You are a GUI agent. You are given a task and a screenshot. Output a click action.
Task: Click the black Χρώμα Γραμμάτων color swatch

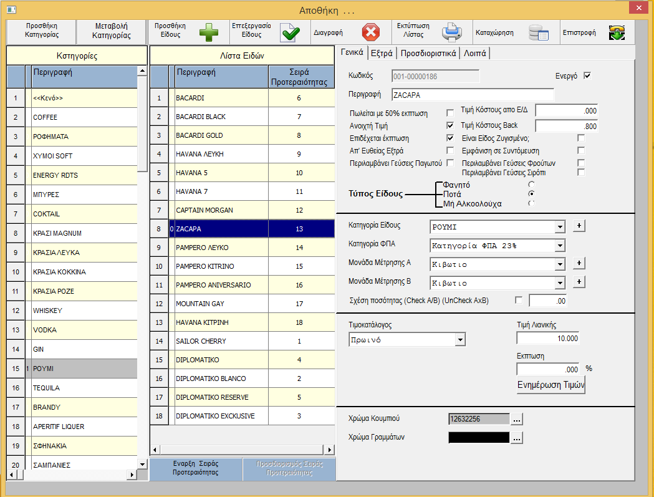coord(478,438)
